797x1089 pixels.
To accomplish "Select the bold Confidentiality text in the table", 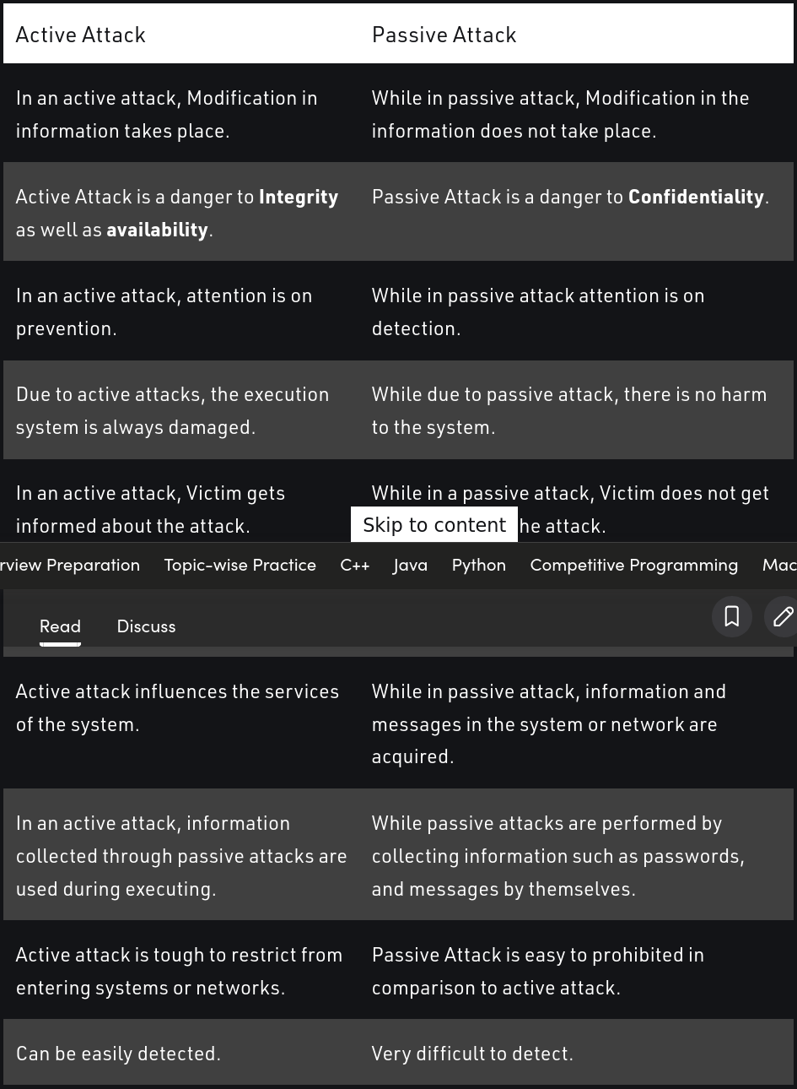I will click(696, 196).
